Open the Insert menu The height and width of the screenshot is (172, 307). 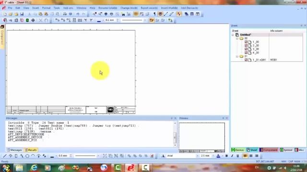[35, 8]
